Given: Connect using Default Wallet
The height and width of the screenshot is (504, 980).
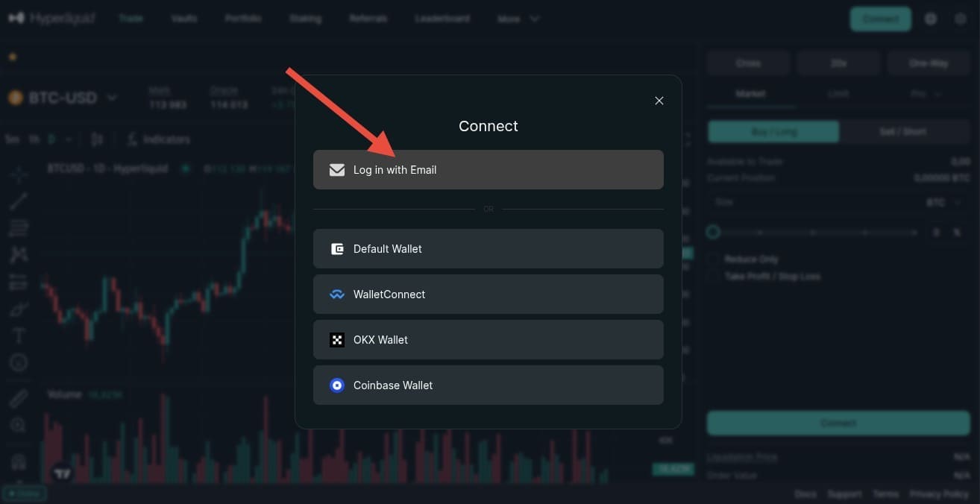Looking at the screenshot, I should pos(489,249).
